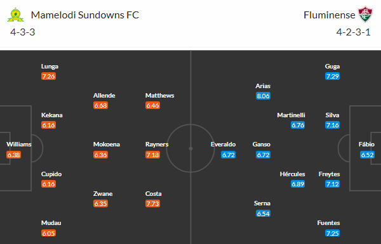Viewport: 381px width, 244px height.
Task: Open Martinelli's player card
Action: point(291,115)
